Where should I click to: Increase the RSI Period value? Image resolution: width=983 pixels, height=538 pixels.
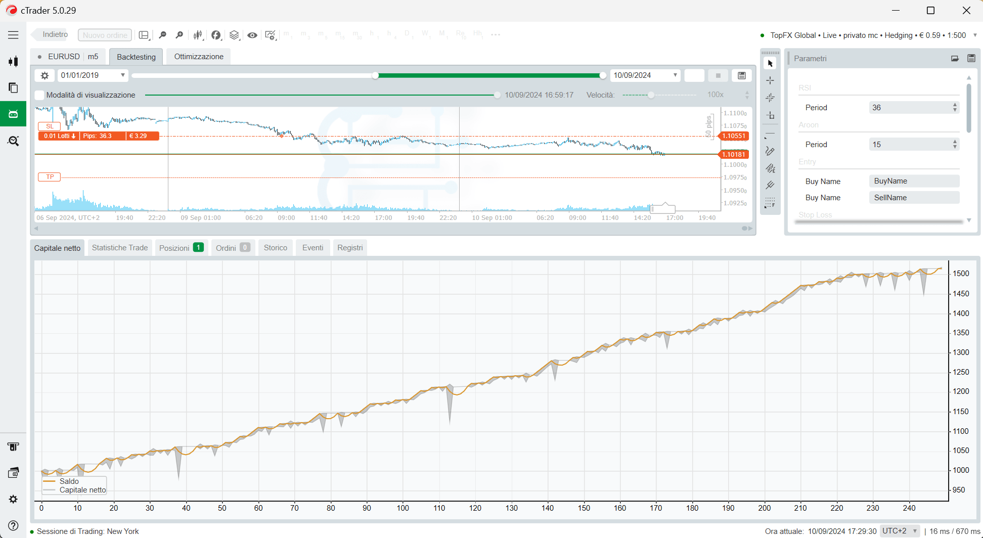955,105
